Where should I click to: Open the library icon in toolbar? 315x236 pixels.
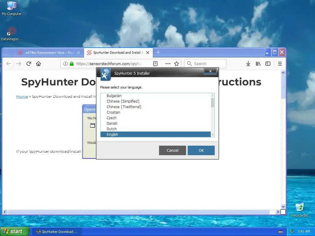pos(258,64)
